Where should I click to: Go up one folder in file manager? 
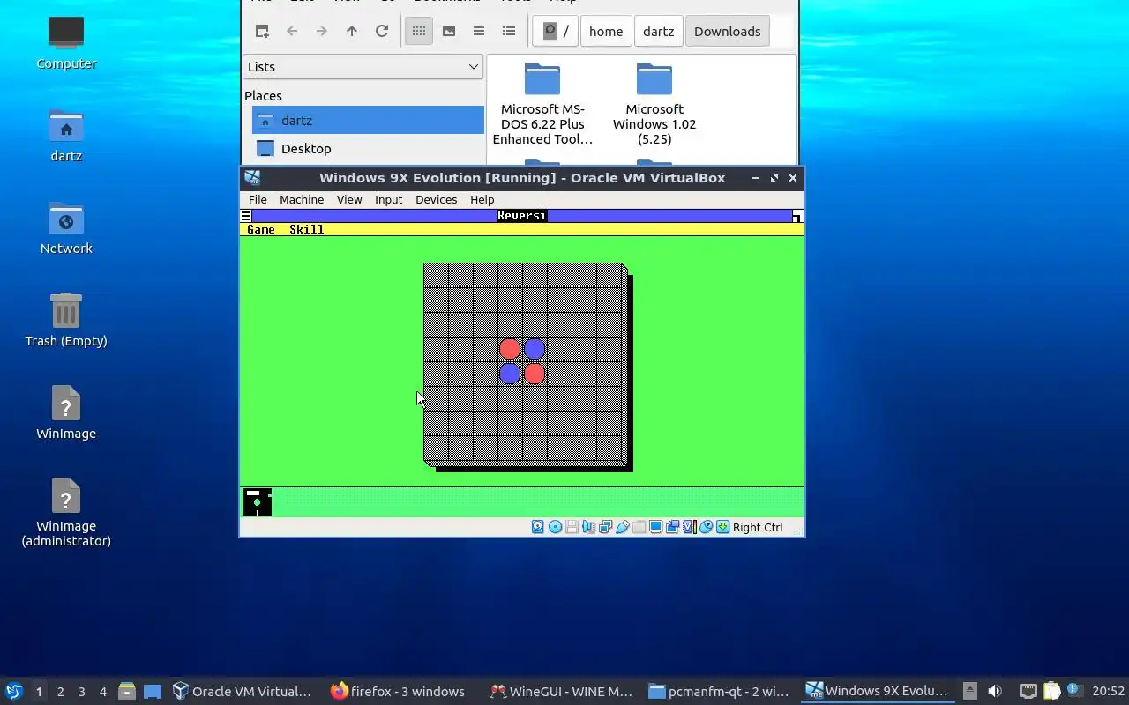click(x=352, y=31)
